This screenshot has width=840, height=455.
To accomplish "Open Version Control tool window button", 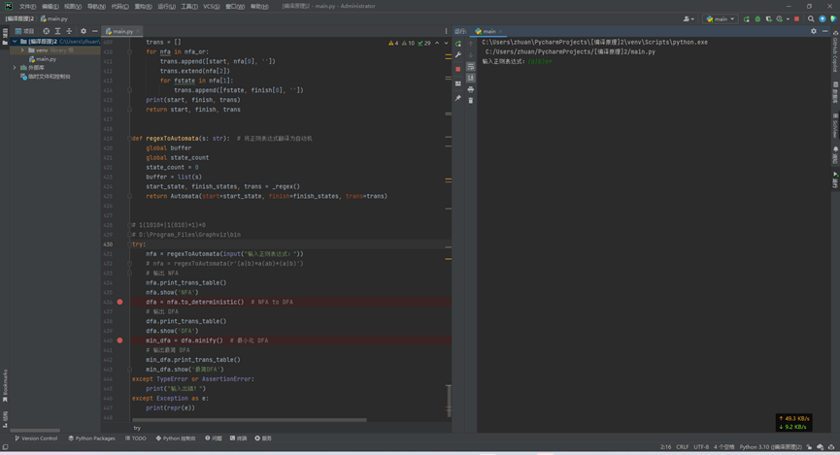I will pos(36,439).
